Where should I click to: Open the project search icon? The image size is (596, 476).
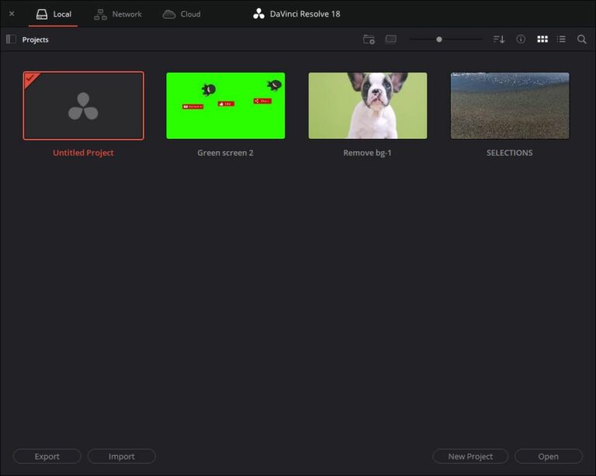(x=581, y=39)
